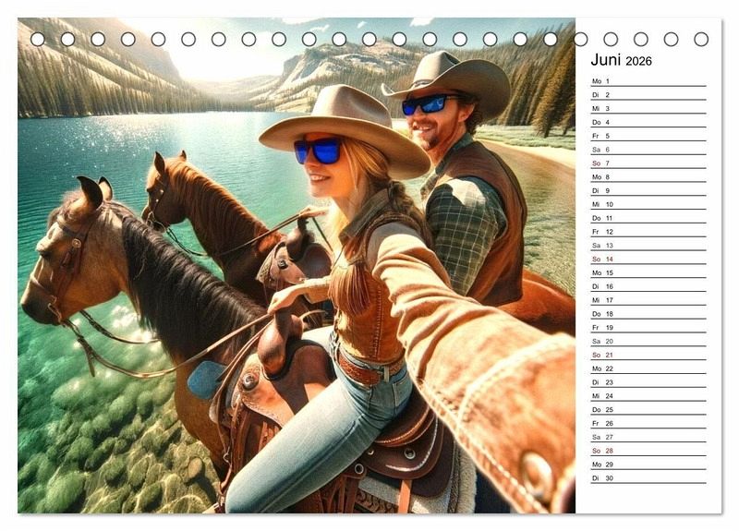Select the 'Mo 8' calendar row
The width and height of the screenshot is (739, 531).
[648, 176]
